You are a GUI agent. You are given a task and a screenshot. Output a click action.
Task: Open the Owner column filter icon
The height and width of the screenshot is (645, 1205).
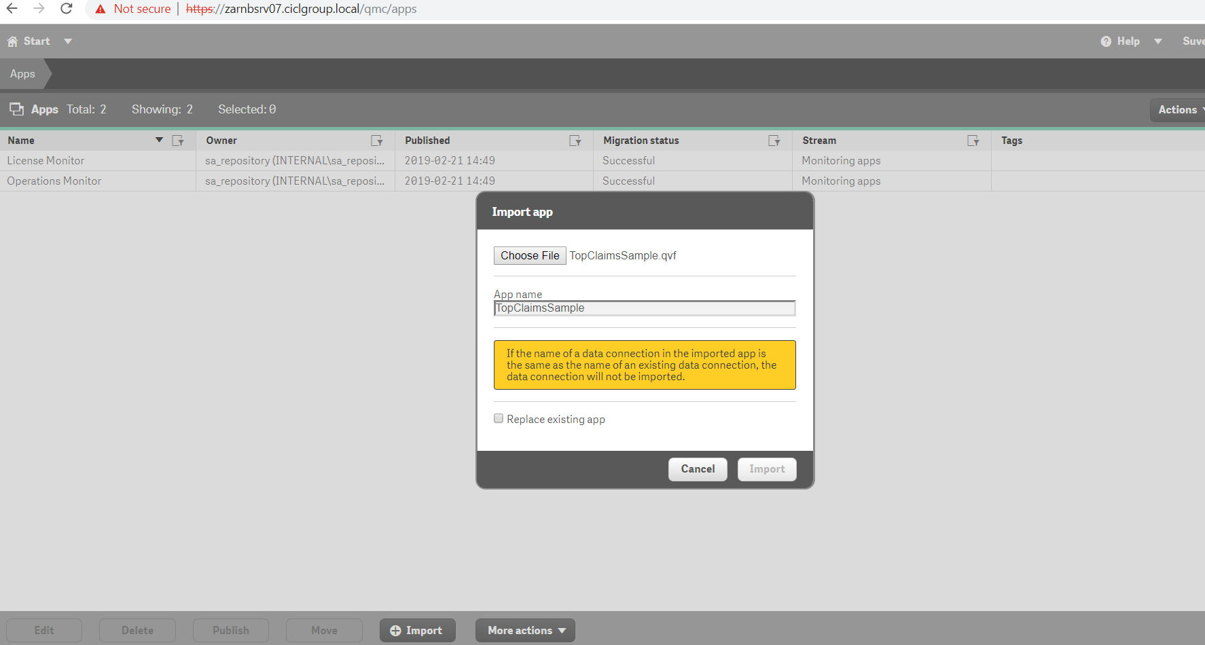[377, 141]
